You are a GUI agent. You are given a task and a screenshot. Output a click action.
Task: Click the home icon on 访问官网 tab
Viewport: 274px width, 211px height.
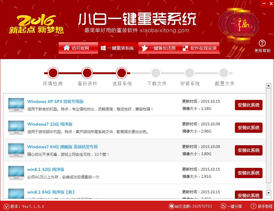coord(66,48)
